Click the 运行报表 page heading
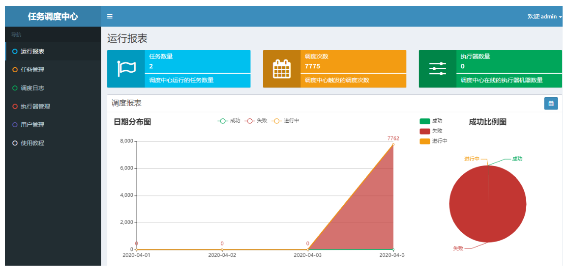 (x=127, y=39)
